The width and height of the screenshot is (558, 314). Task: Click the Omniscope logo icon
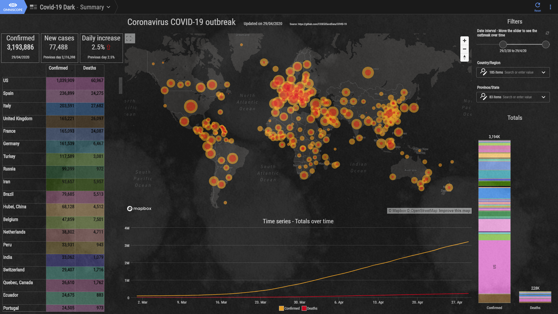click(13, 5)
